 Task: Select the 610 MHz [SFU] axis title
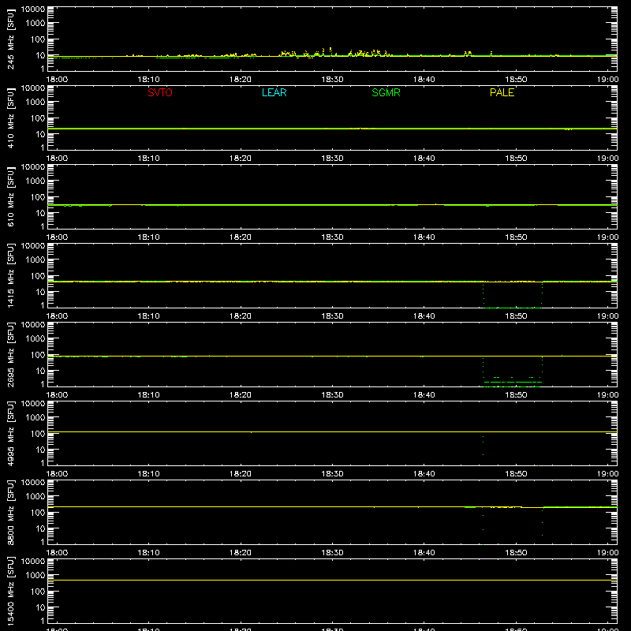(x=10, y=197)
